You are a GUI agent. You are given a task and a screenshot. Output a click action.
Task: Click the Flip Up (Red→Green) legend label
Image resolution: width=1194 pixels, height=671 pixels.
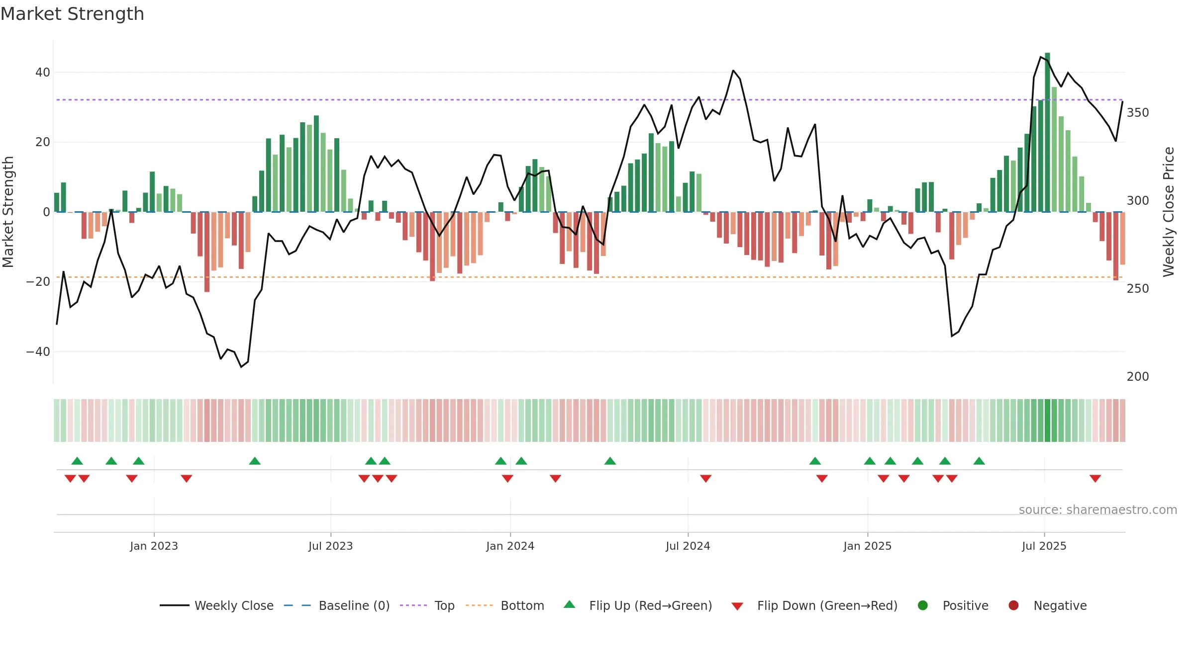click(x=651, y=605)
